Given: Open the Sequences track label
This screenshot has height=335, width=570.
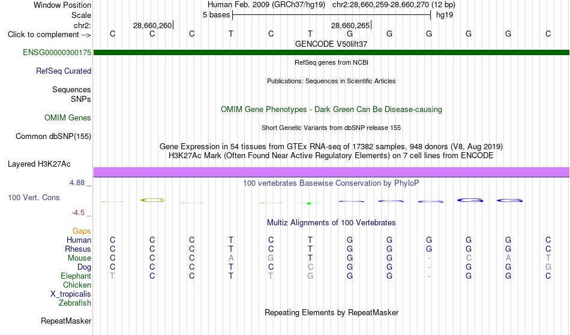Looking at the screenshot, I should [x=71, y=89].
